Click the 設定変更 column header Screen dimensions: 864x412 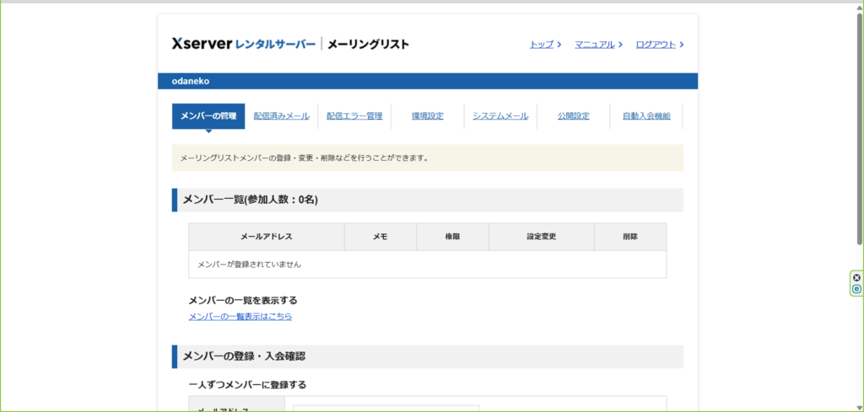coord(541,237)
